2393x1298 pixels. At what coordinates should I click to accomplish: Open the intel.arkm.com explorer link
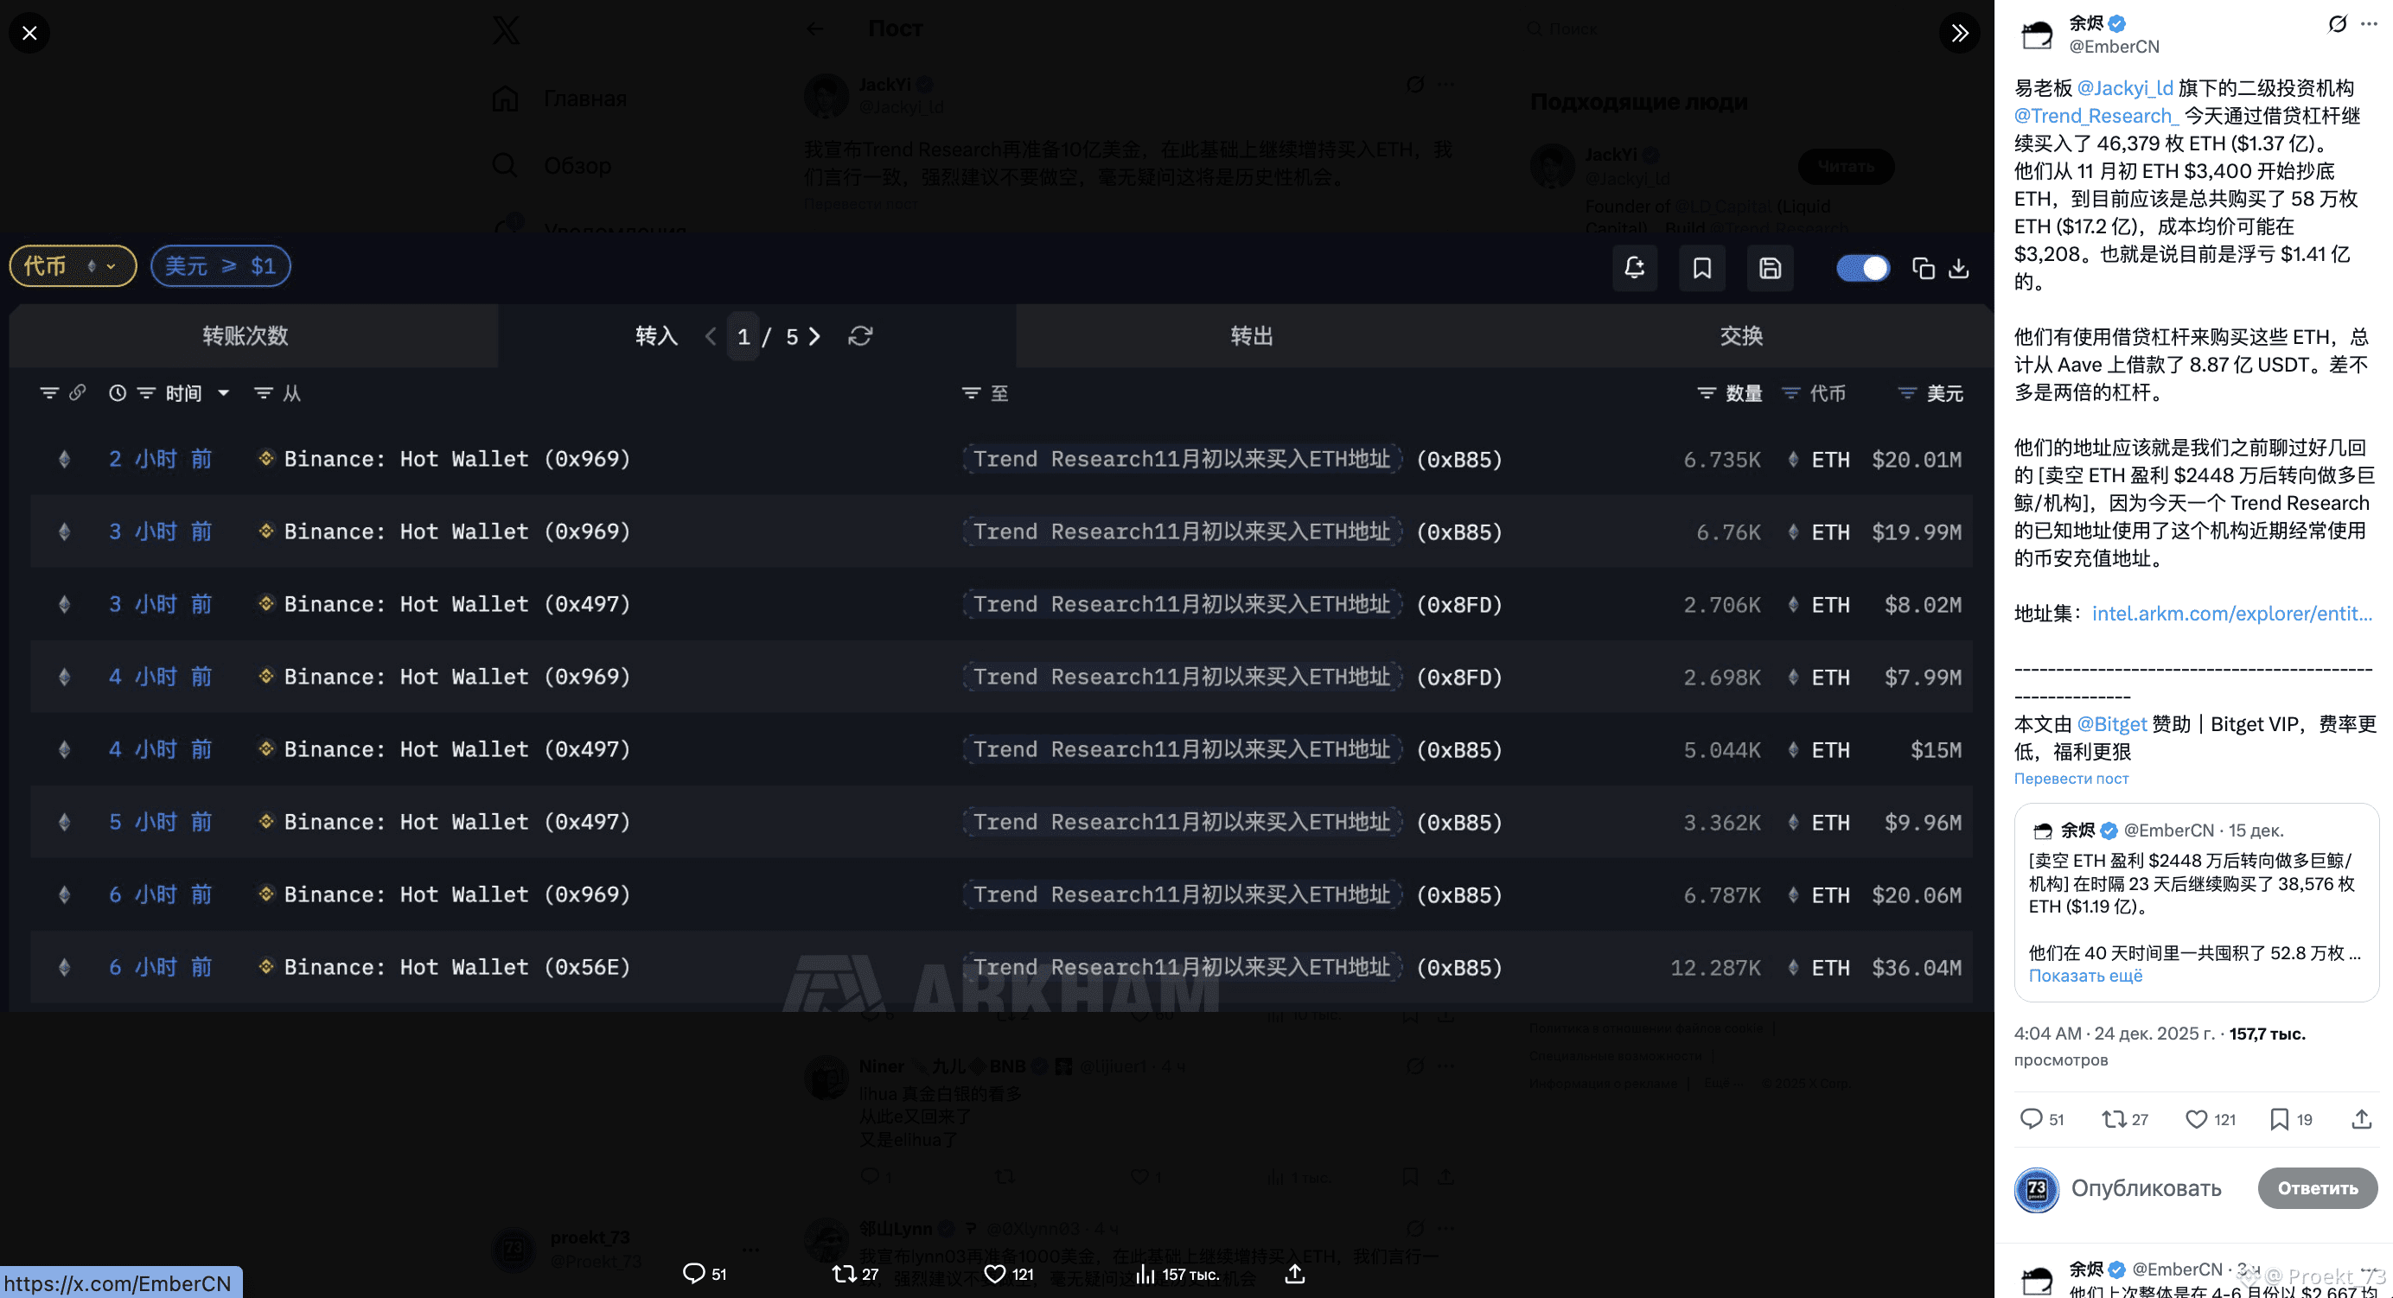pos(2231,614)
